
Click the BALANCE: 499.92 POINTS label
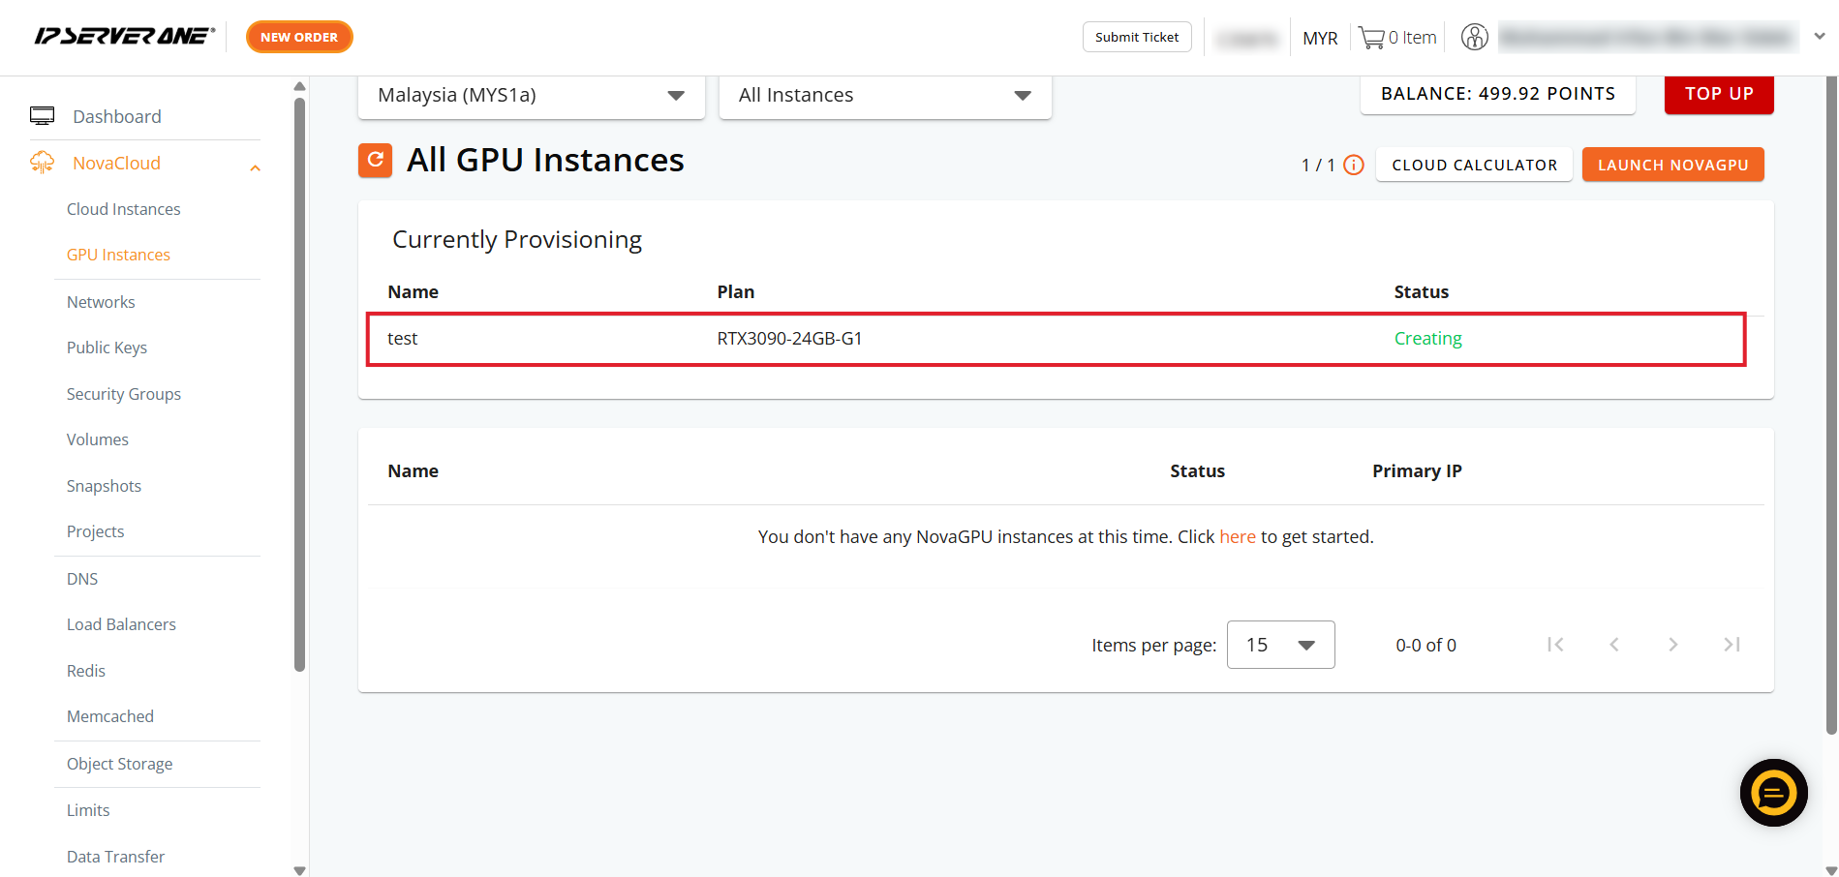coord(1497,94)
